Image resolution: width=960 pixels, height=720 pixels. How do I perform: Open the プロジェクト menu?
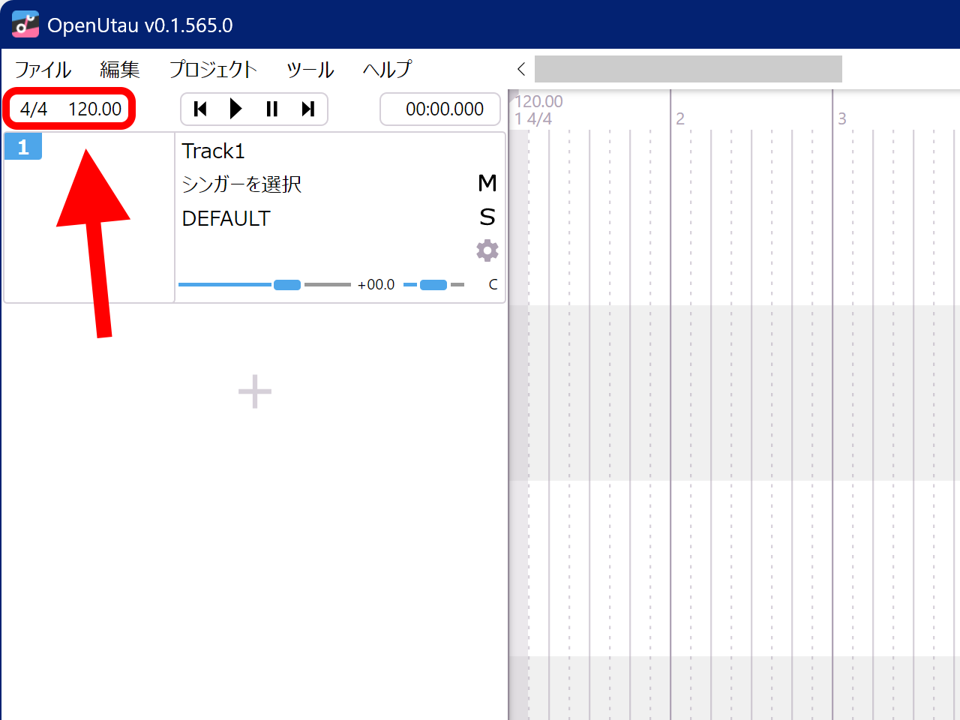point(213,70)
